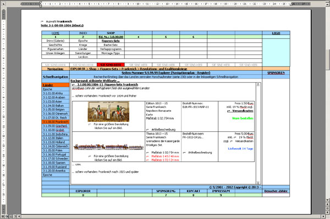Click the window's vertical scrollbar thumb
This screenshot has height=219, width=330.
coord(327,60)
